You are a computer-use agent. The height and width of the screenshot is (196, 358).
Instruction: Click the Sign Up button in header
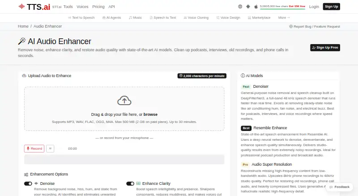click(331, 7)
